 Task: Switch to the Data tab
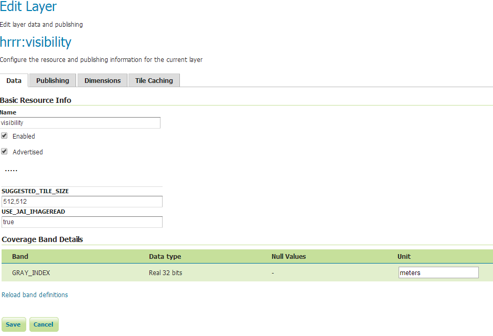14,80
